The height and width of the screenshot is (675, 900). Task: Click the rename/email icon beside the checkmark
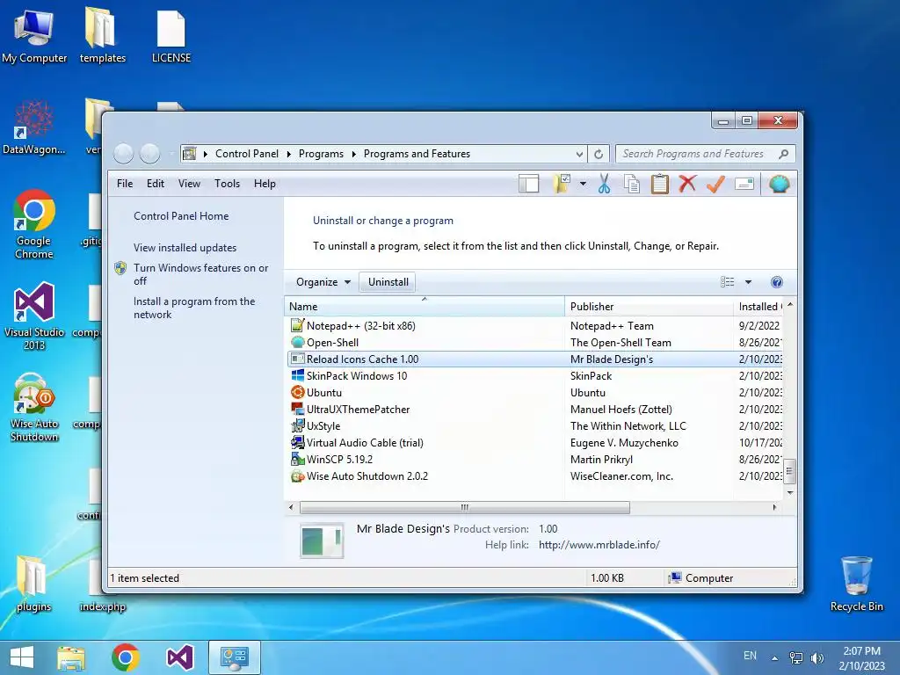click(x=744, y=184)
